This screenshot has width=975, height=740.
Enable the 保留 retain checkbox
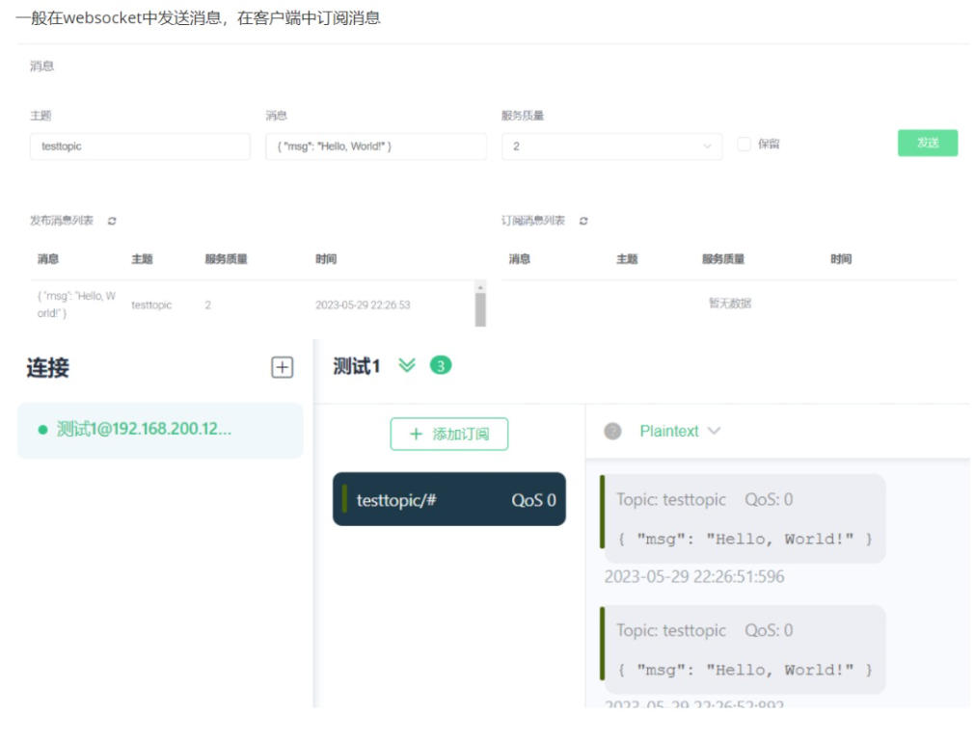[744, 144]
